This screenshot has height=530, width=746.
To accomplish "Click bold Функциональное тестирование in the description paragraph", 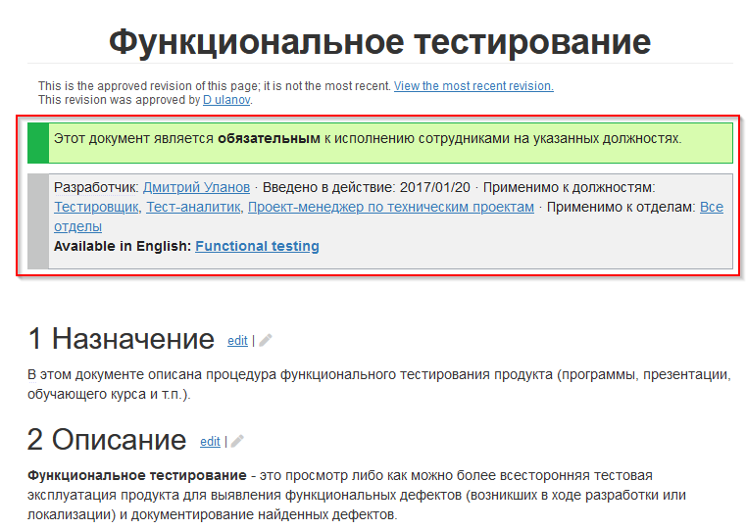I will click(109, 475).
